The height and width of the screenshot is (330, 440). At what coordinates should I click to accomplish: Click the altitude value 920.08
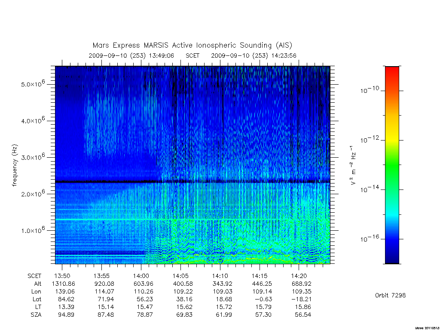pos(104,284)
